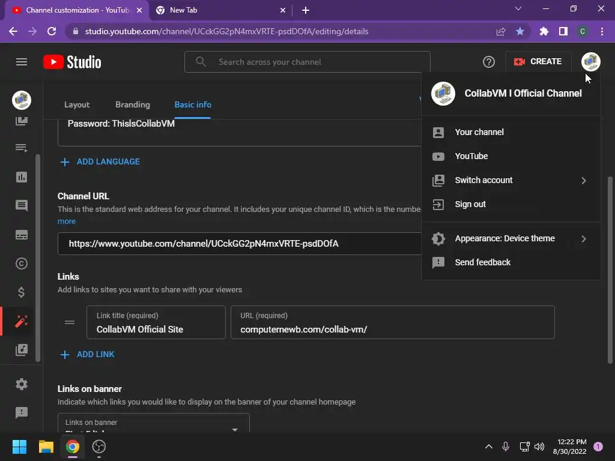Image resolution: width=615 pixels, height=461 pixels.
Task: Toggle the browser side panel icon
Action: click(x=563, y=31)
